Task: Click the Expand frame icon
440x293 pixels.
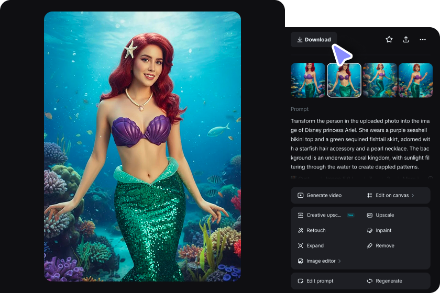Action: point(300,245)
